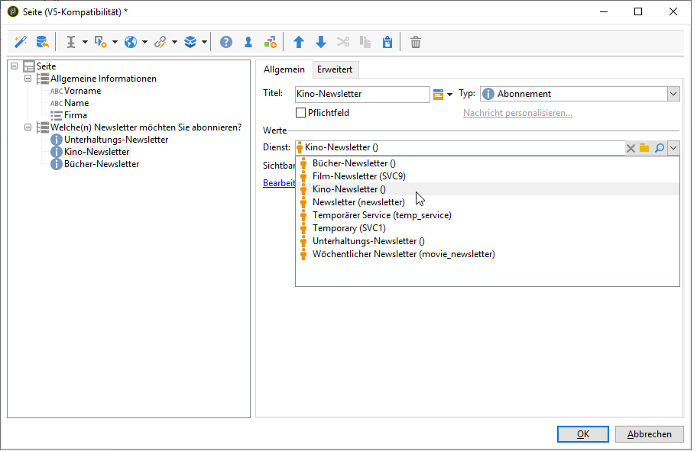697x451 pixels.
Task: Click the move down arrow icon
Action: click(321, 42)
